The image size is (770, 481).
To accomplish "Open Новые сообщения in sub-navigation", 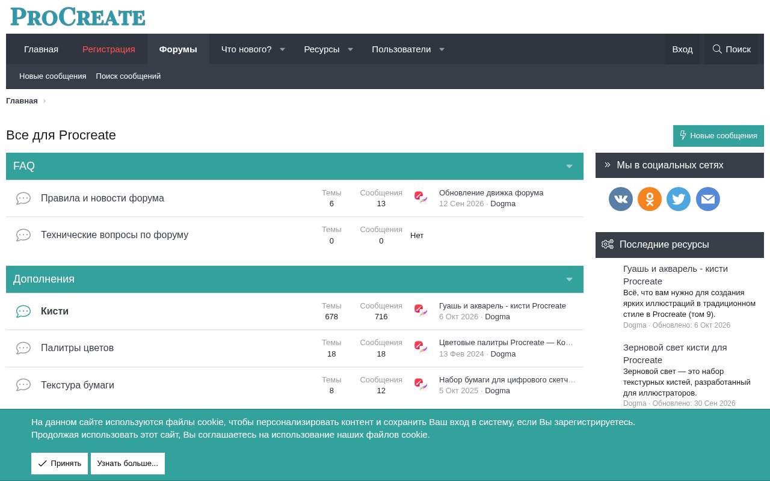I will (x=53, y=76).
